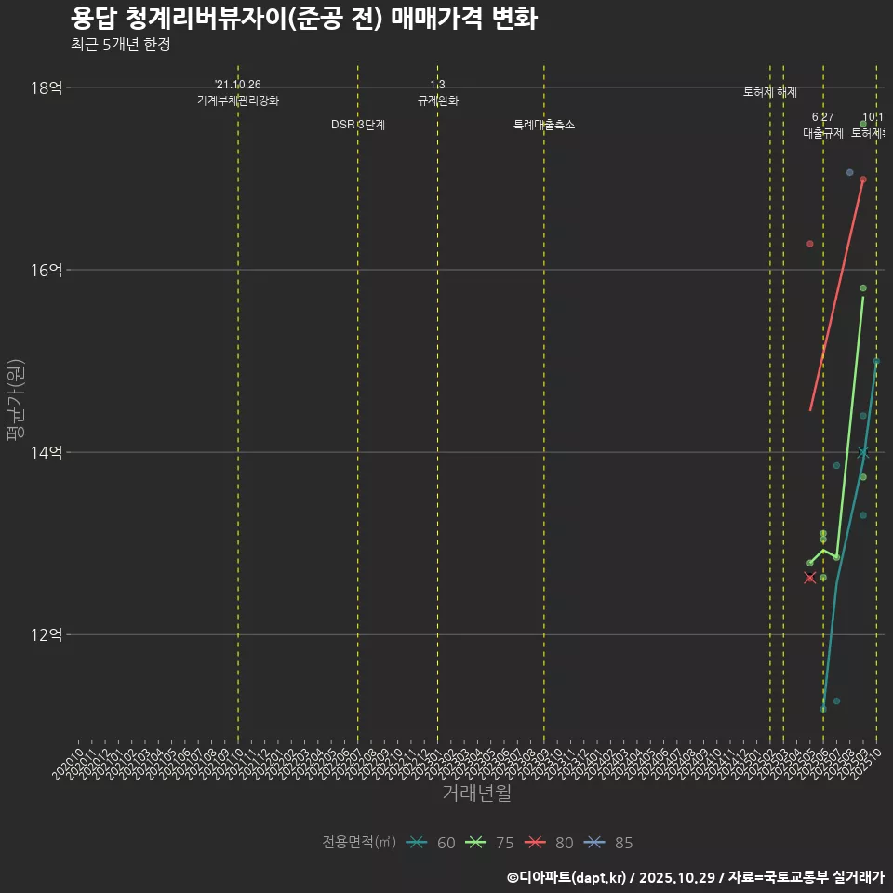Select the teal 60㎡ legend marker

(416, 842)
